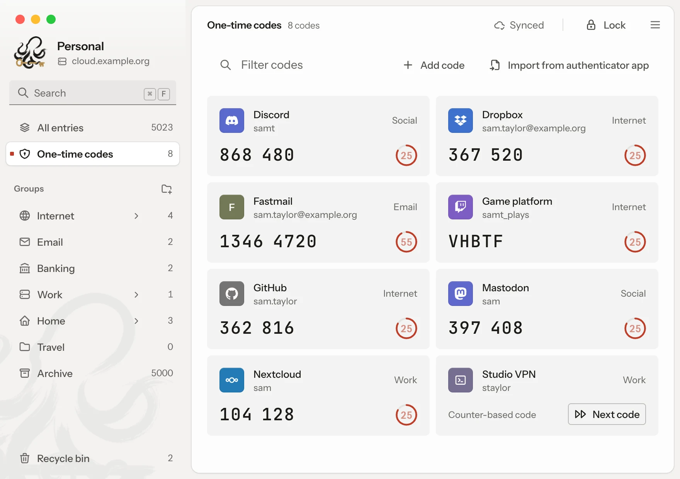The image size is (680, 479).
Task: Copy the Nextcloud code 104 128
Action: click(257, 415)
